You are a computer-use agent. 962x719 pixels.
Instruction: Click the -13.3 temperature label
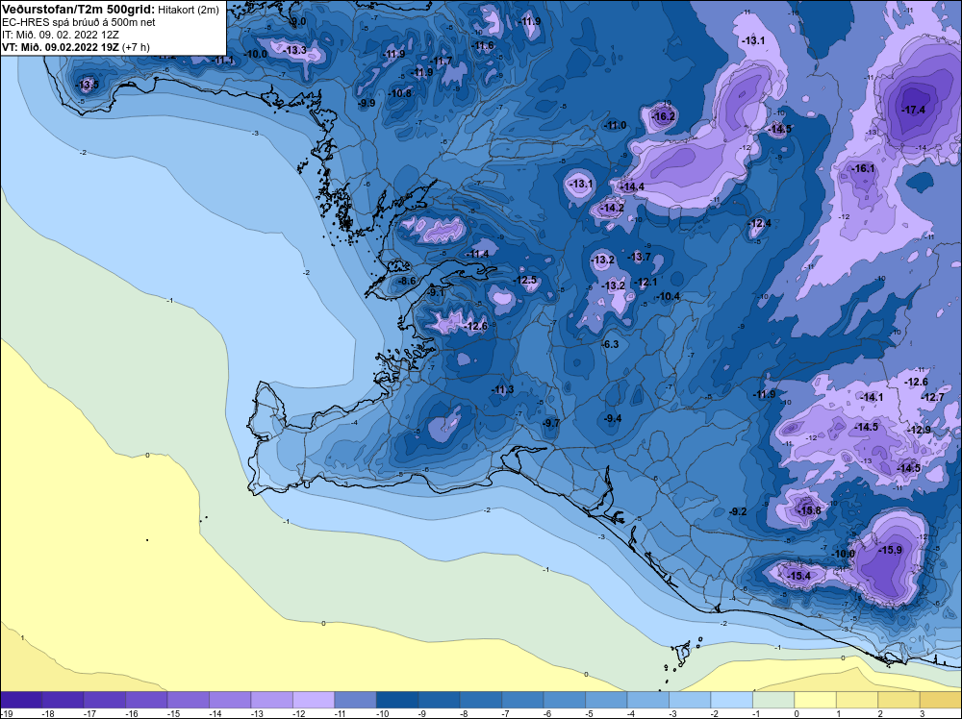click(295, 50)
